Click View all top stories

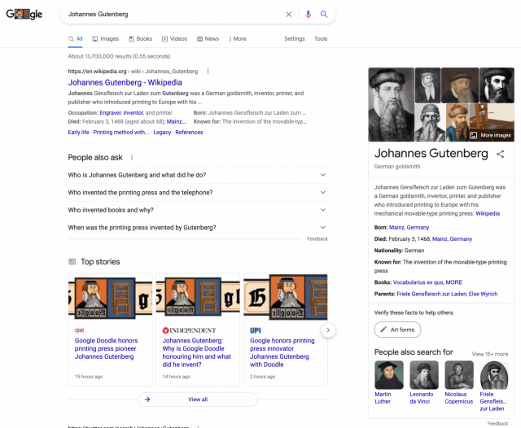coord(198,399)
